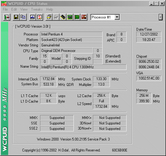Image resolution: width=166 pixels, height=156 pixels.
Task: Click the 3DNow! 'Not Supported' field
Action: pos(110,123)
